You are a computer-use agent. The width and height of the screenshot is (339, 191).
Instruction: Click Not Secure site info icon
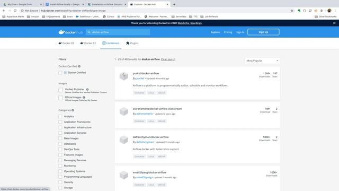coord(22,11)
